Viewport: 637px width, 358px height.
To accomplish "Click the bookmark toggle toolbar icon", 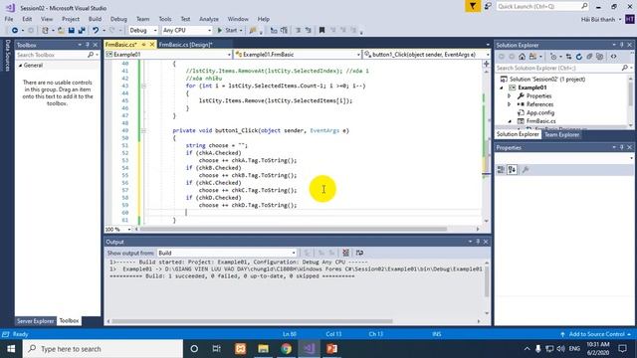I will [x=321, y=30].
